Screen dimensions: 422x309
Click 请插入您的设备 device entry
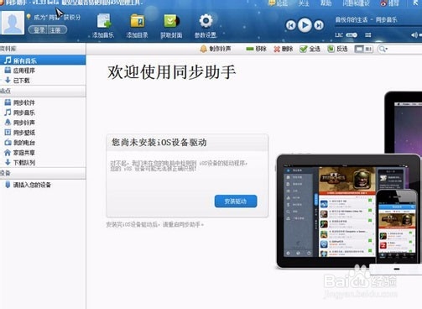point(43,185)
